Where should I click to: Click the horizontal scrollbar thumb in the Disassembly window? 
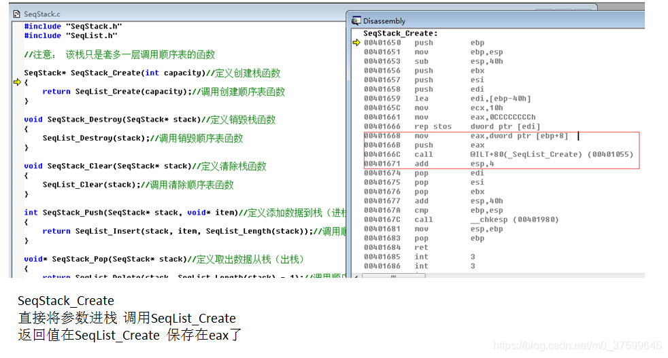393,276
